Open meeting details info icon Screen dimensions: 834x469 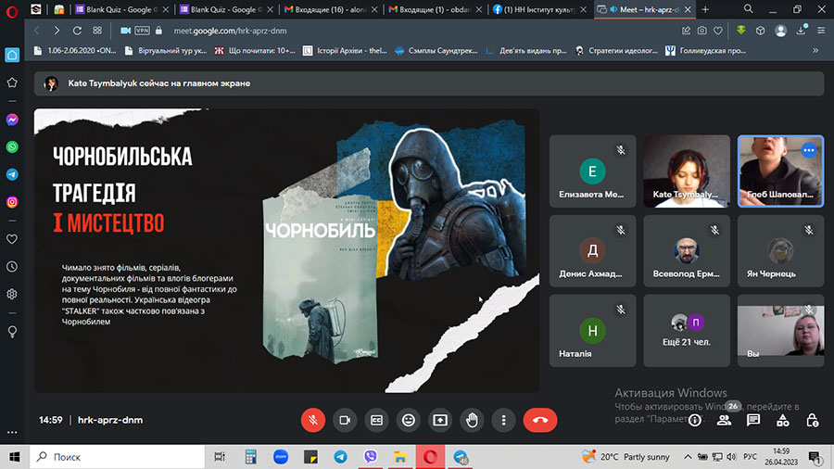[695, 421]
